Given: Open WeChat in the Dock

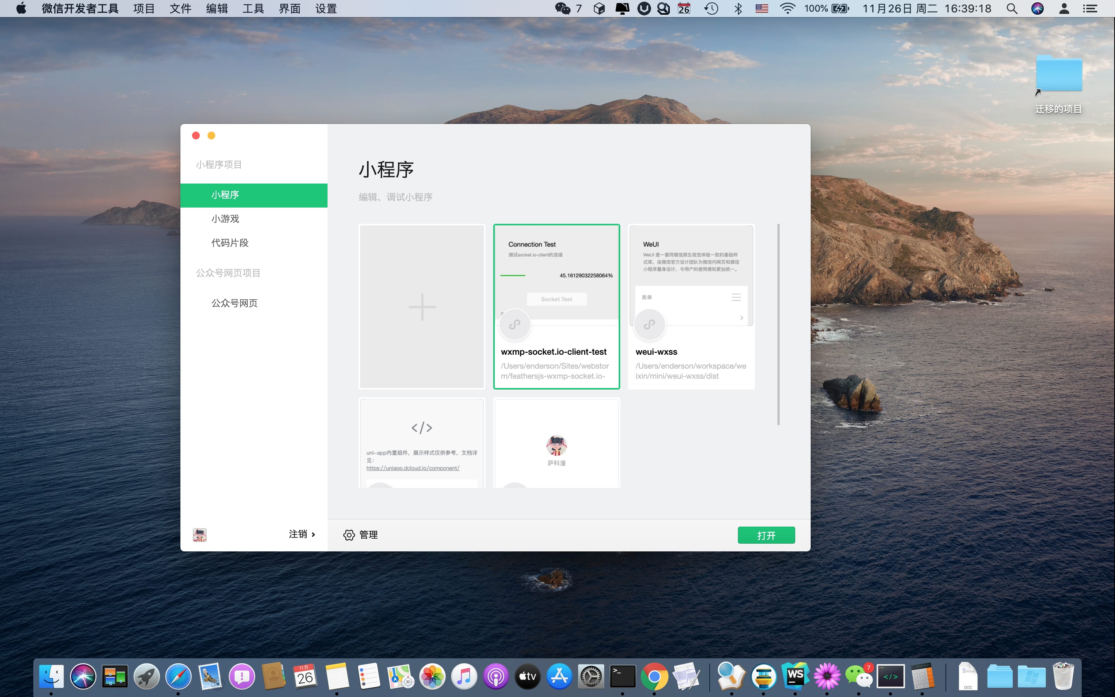Looking at the screenshot, I should (x=859, y=676).
